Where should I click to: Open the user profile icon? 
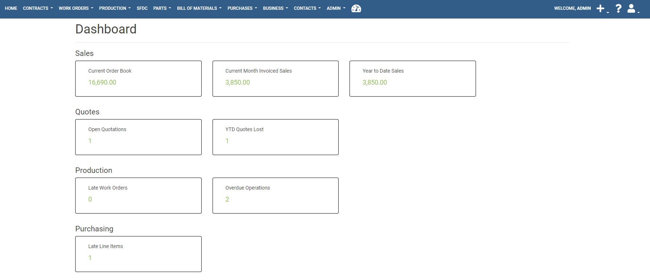pos(632,8)
